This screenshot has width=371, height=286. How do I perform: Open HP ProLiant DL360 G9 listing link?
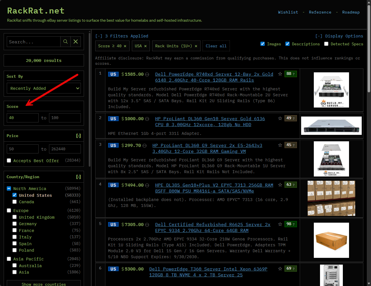[207, 148]
